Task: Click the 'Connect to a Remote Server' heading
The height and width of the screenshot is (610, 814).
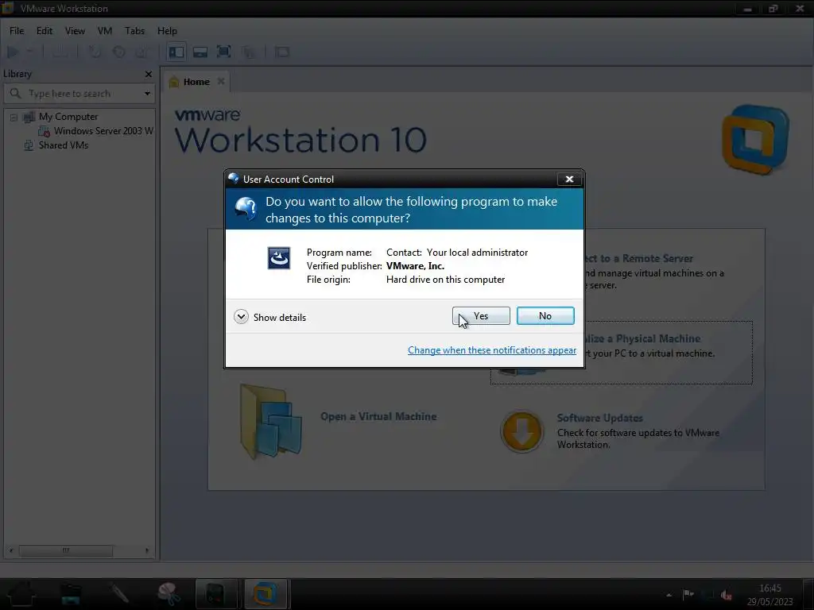Action: click(639, 258)
